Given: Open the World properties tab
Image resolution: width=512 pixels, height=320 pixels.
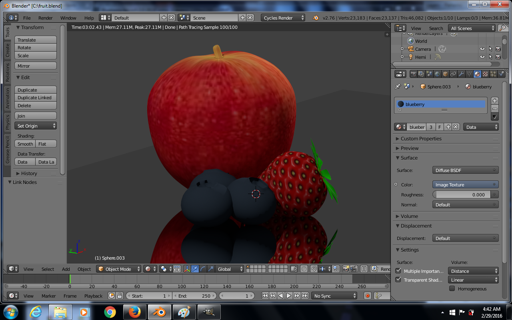Looking at the screenshot, I should [437, 74].
